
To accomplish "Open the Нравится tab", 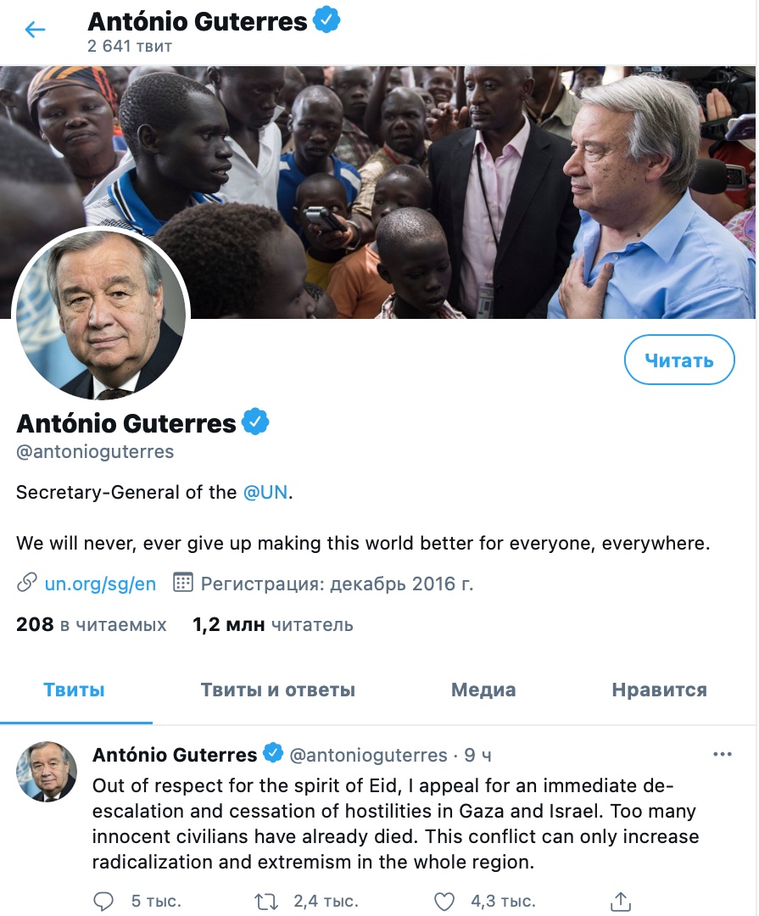I will point(659,690).
